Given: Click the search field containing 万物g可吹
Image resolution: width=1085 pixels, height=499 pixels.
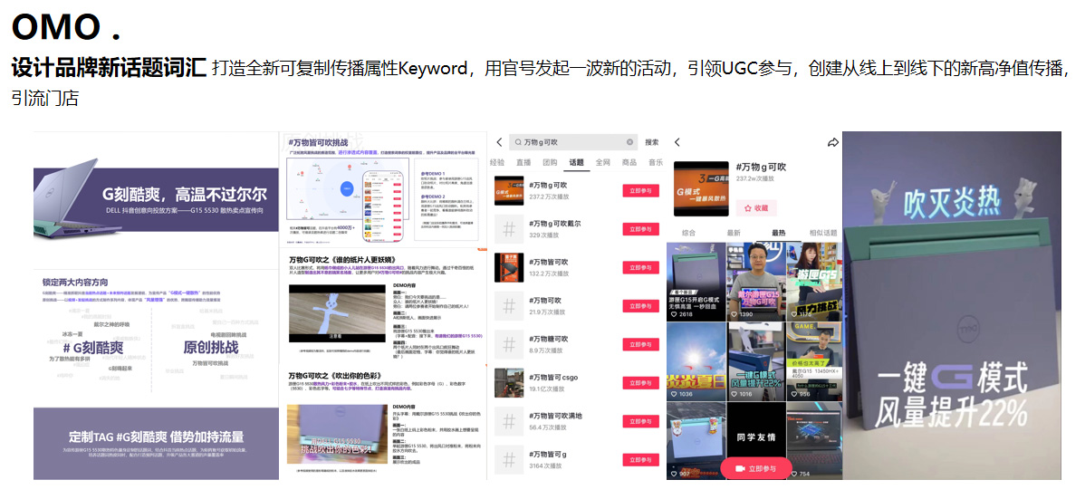Looking at the screenshot, I should tap(573, 142).
